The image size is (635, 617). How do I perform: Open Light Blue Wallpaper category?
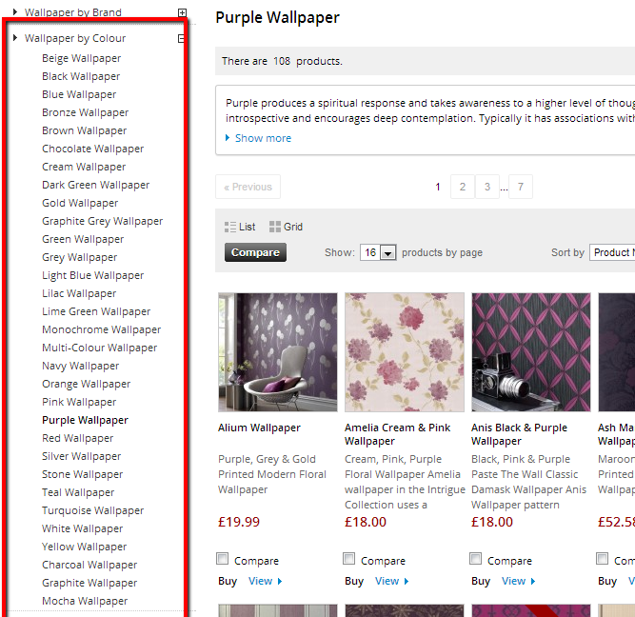92,275
